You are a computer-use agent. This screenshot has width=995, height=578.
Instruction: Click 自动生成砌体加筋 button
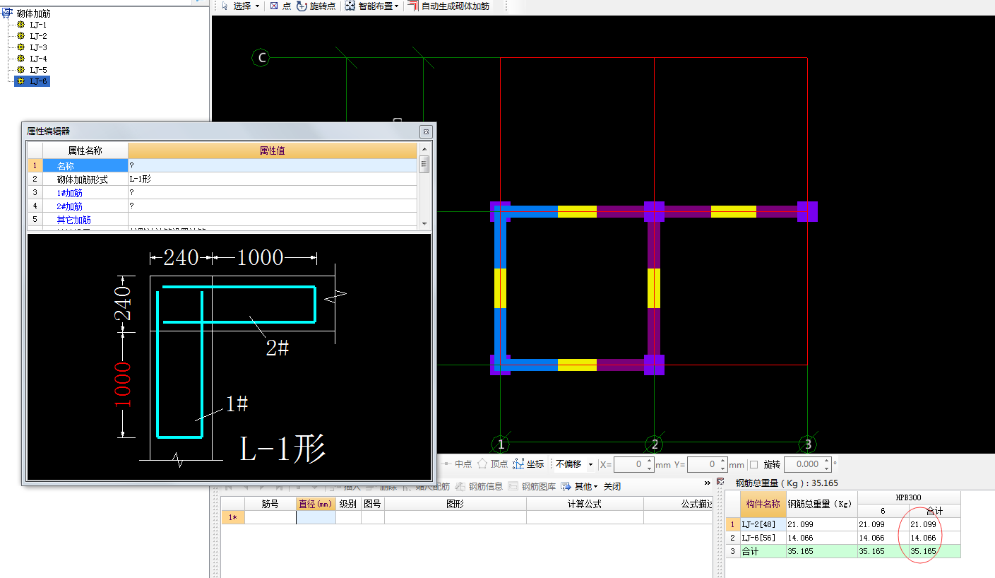click(448, 6)
